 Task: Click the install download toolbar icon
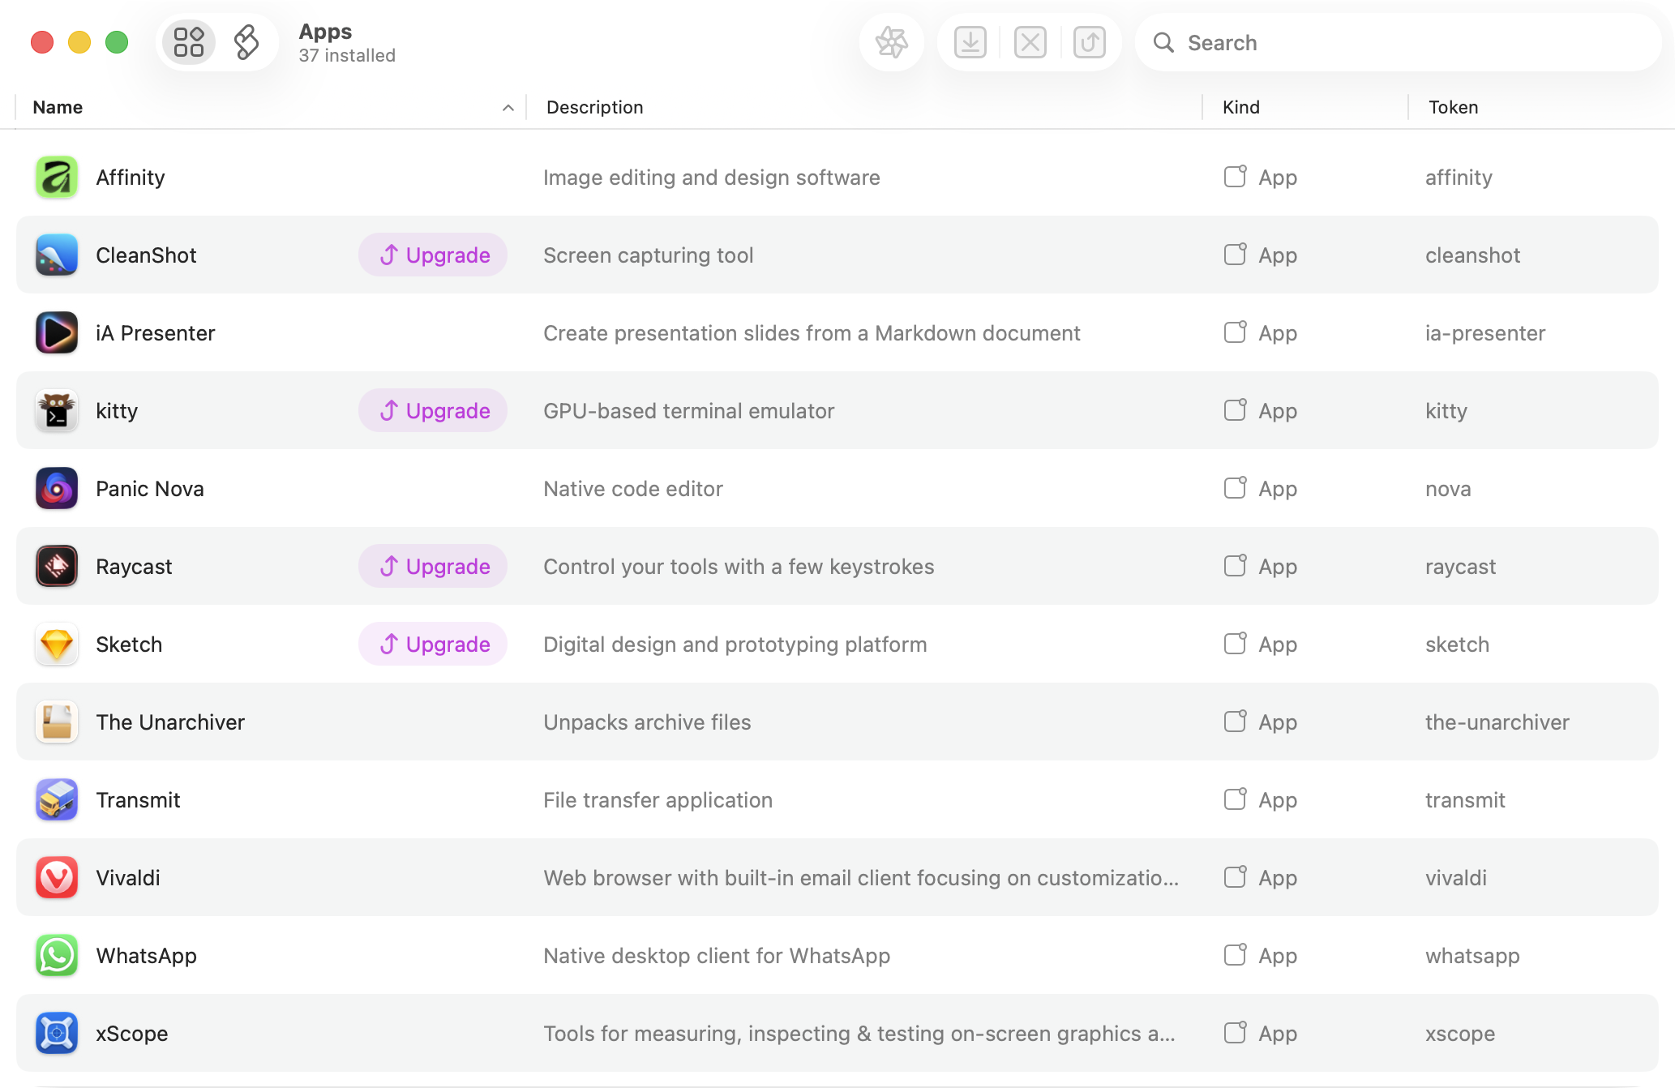pyautogui.click(x=970, y=42)
